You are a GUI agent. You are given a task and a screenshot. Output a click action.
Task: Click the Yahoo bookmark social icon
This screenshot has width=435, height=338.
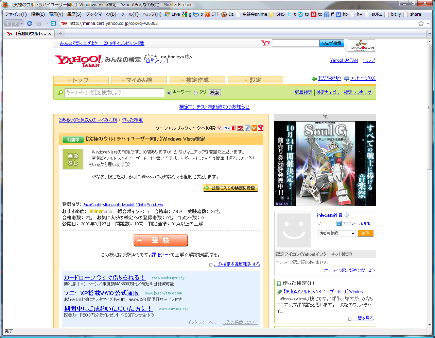(220, 128)
